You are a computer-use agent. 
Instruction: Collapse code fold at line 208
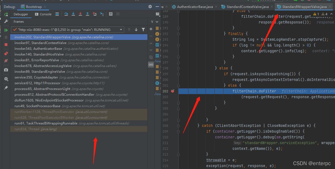pyautogui.click(x=178, y=126)
